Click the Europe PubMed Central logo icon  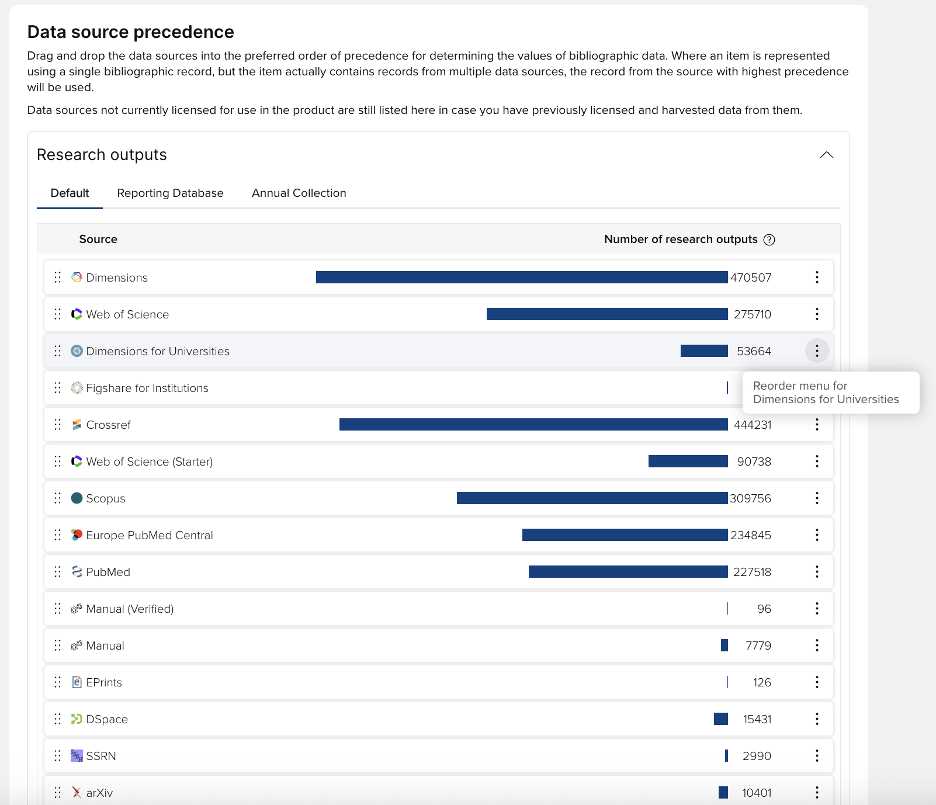click(77, 535)
